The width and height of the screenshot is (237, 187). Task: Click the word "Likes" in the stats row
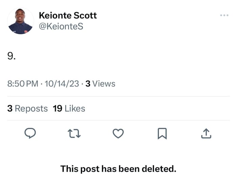pyautogui.click(x=75, y=108)
